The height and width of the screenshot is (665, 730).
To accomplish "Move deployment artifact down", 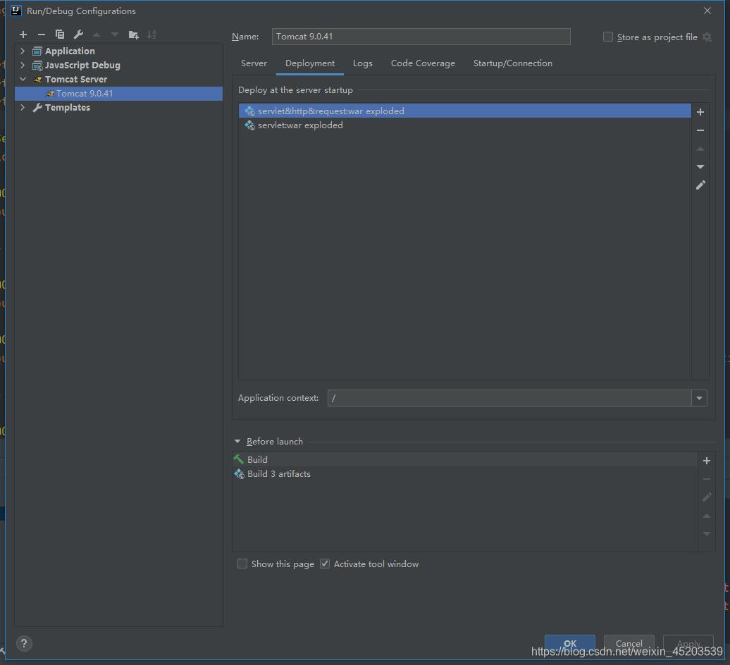I will (x=700, y=166).
